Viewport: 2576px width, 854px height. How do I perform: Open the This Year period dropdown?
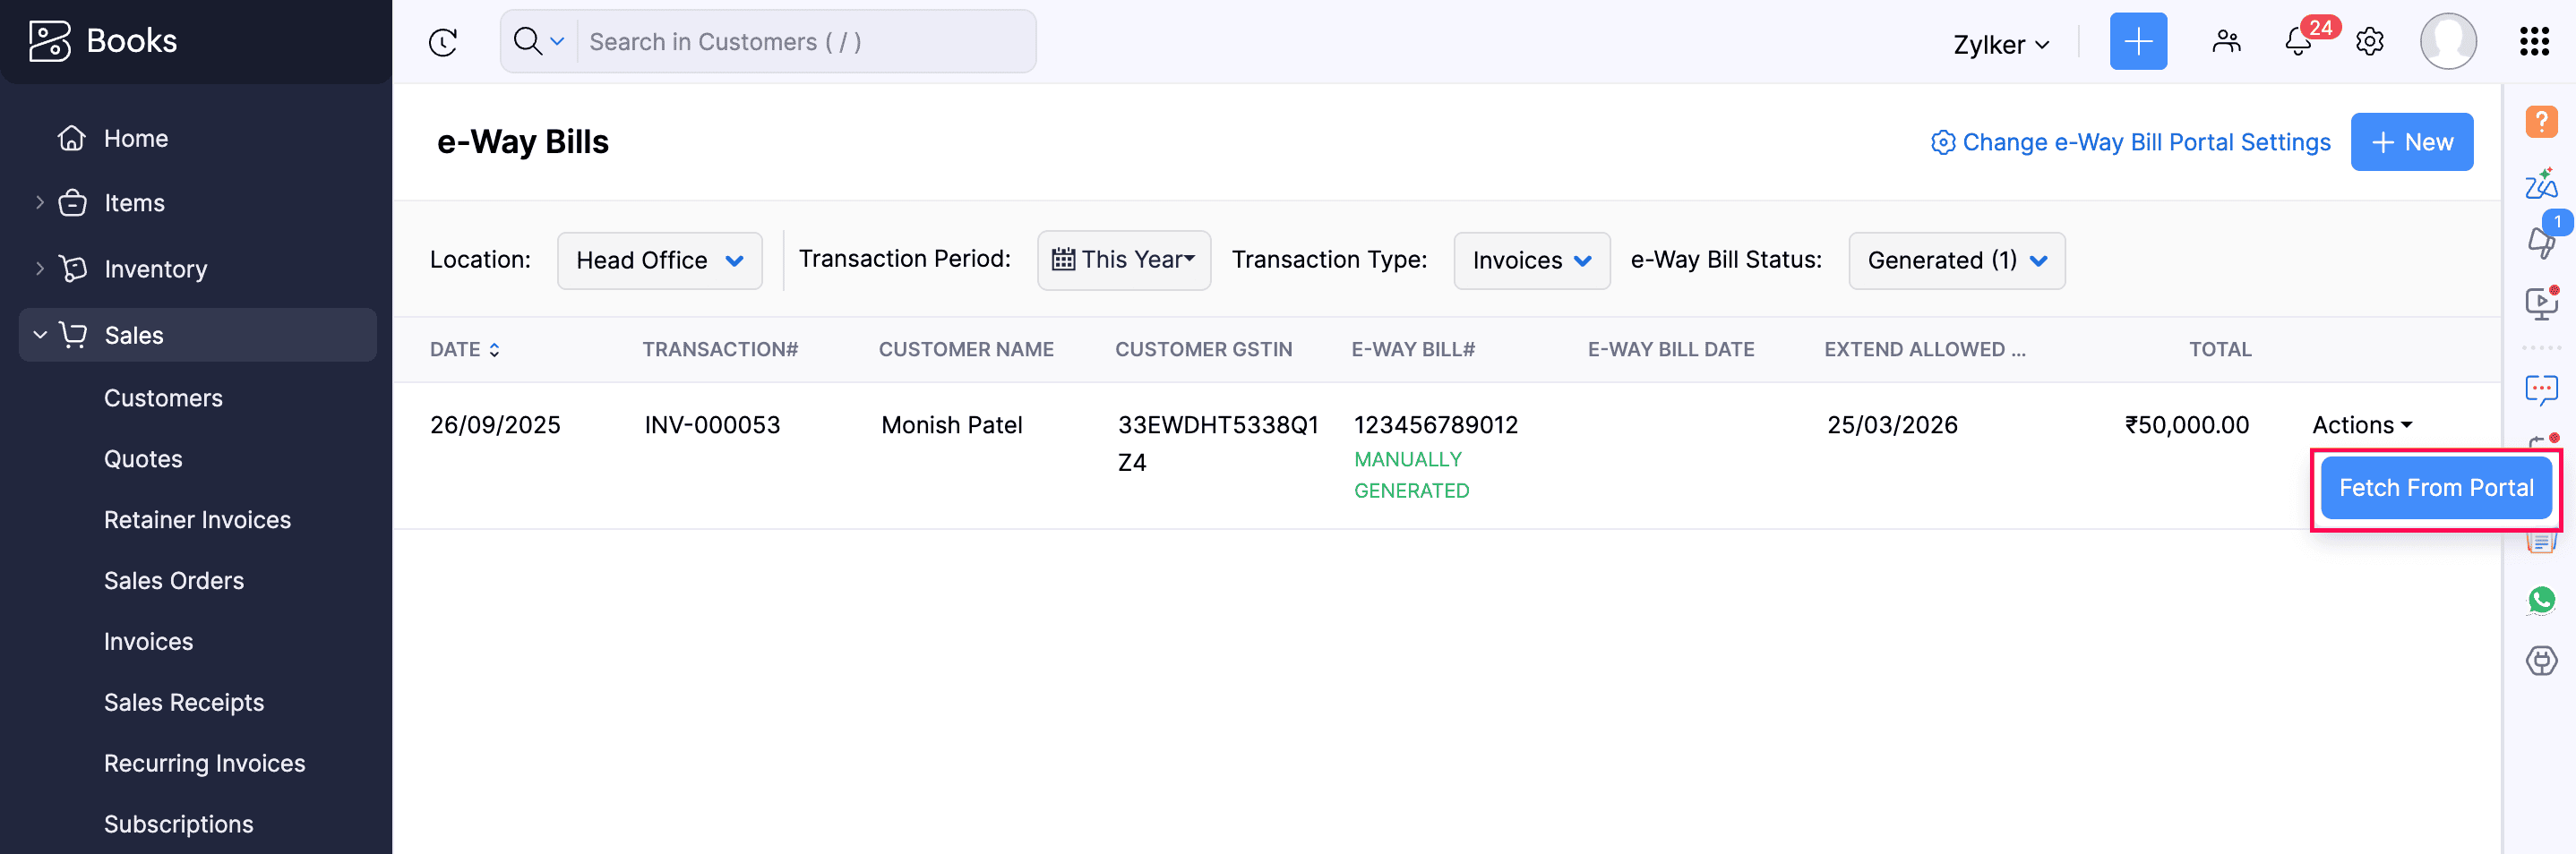[1123, 260]
